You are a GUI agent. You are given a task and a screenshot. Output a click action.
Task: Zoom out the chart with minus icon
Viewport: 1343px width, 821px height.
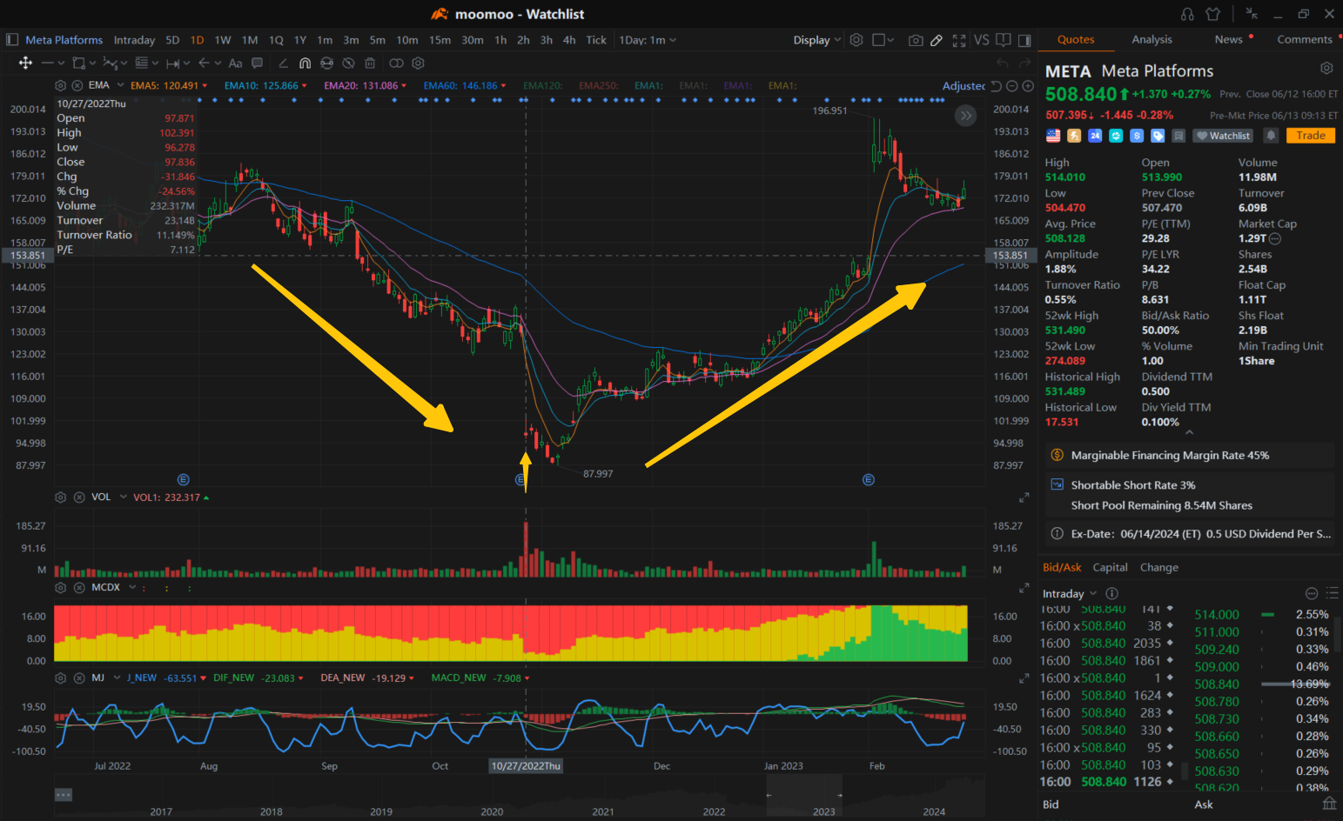tap(1011, 86)
